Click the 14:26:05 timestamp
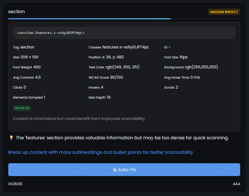This screenshot has width=249, height=196. [15, 184]
